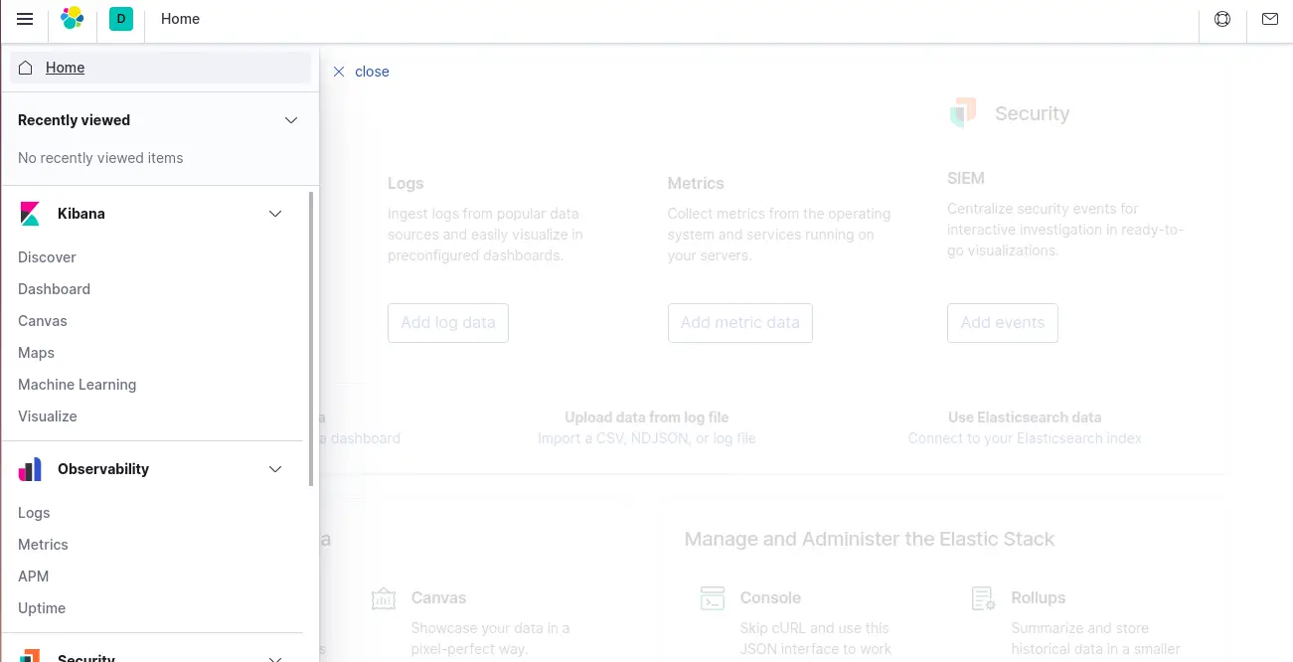This screenshot has width=1293, height=662.
Task: Click the Security logo in main panel
Action: 962,113
